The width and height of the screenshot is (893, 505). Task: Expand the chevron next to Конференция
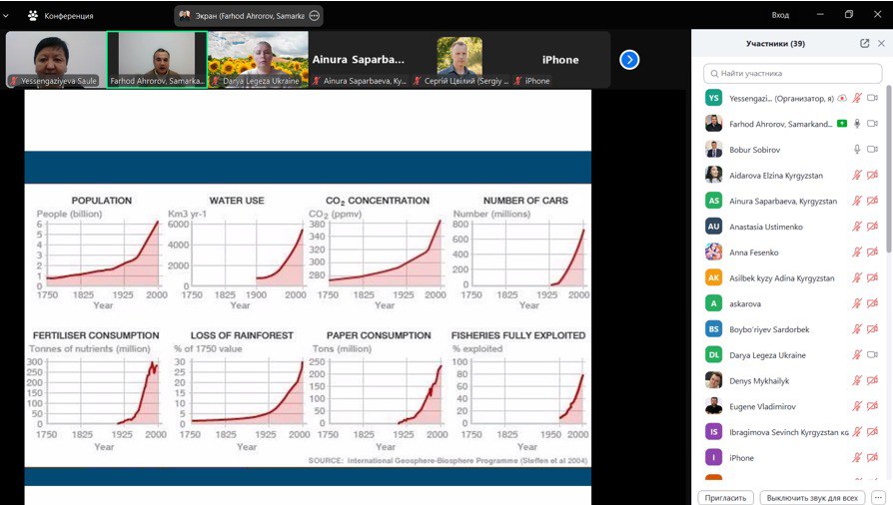tap(6, 16)
